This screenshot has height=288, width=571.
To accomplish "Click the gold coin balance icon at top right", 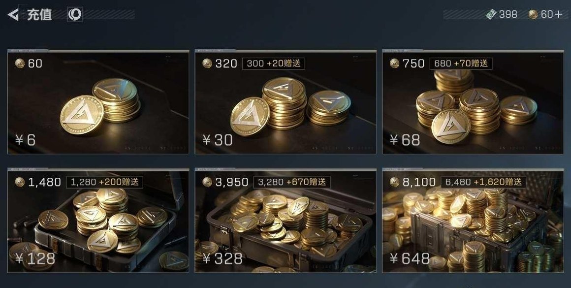I will (x=533, y=14).
